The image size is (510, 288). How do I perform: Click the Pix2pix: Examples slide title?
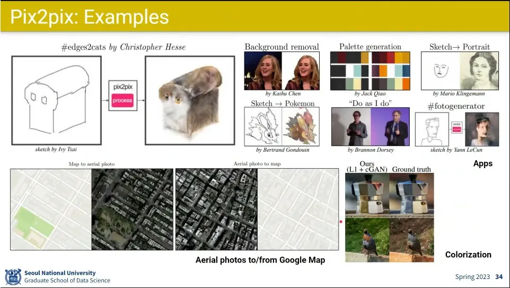click(x=90, y=17)
